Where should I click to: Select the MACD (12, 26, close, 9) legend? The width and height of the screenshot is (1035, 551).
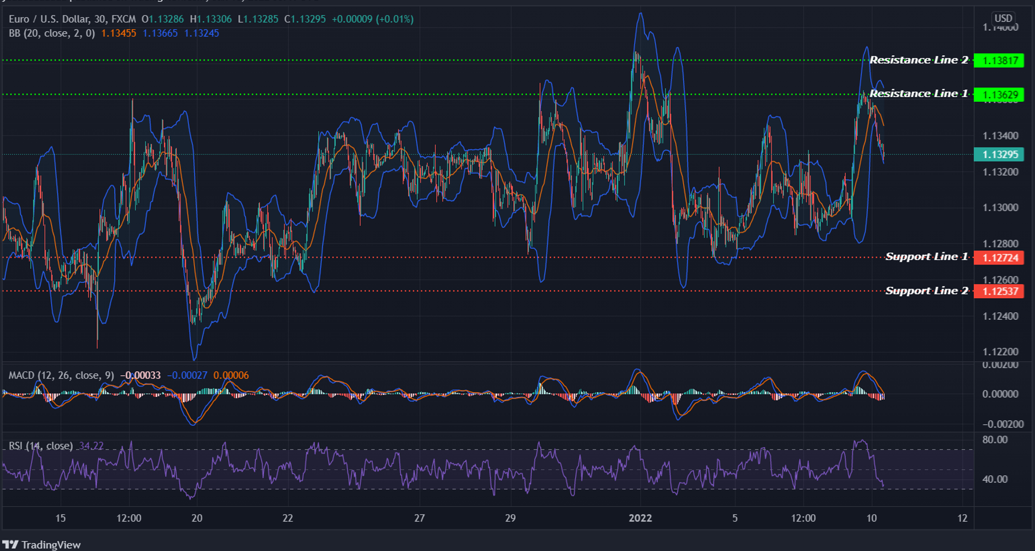click(x=61, y=374)
